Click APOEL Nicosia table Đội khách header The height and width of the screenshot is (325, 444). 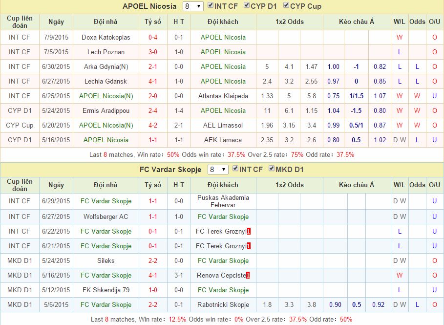[223, 22]
